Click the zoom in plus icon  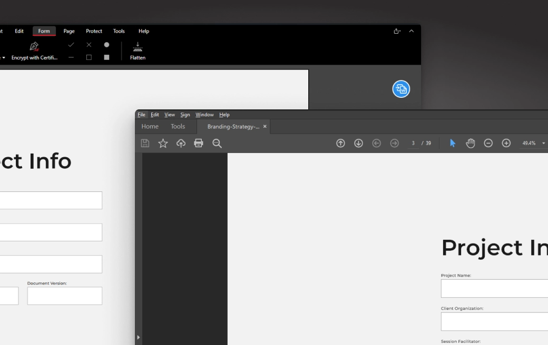click(x=506, y=143)
